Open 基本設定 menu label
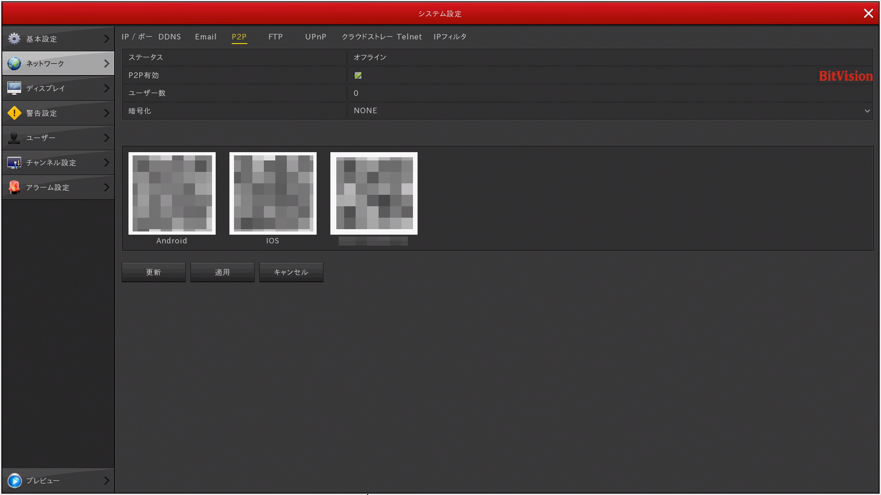Image resolution: width=881 pixels, height=495 pixels. click(x=42, y=39)
